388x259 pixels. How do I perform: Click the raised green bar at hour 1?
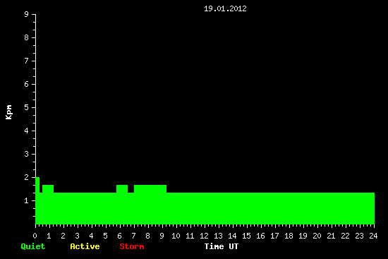click(48, 188)
